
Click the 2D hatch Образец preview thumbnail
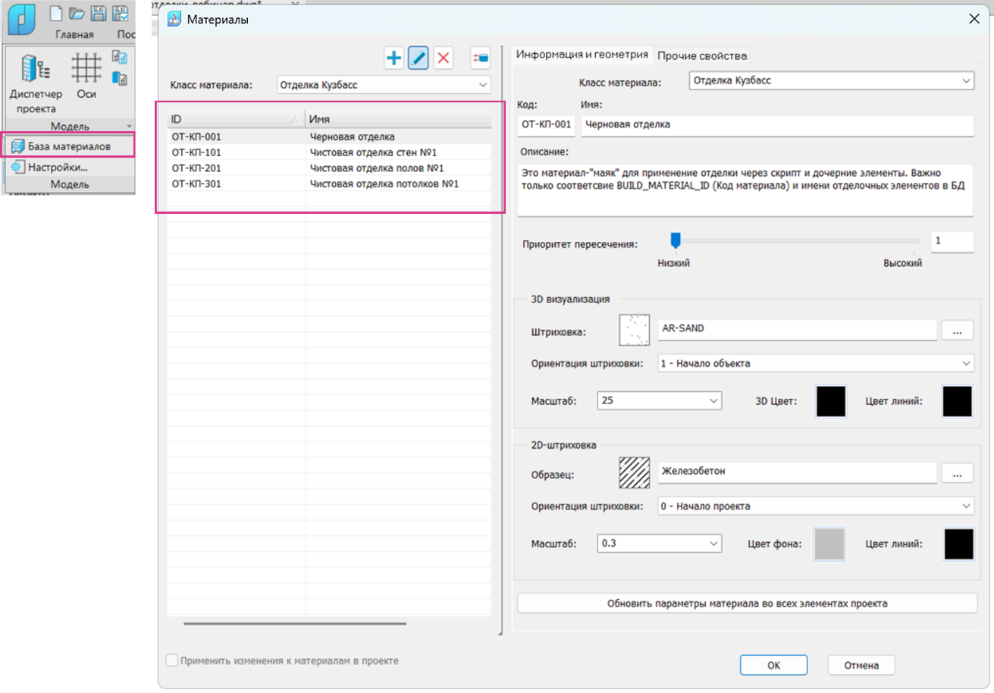pos(635,473)
